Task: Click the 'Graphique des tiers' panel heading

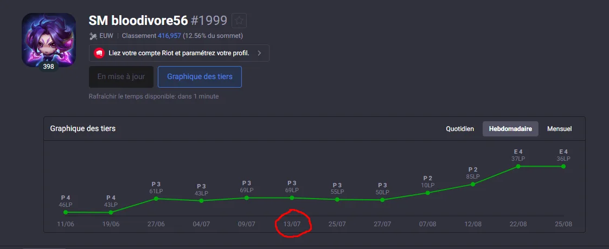Action: [x=83, y=128]
